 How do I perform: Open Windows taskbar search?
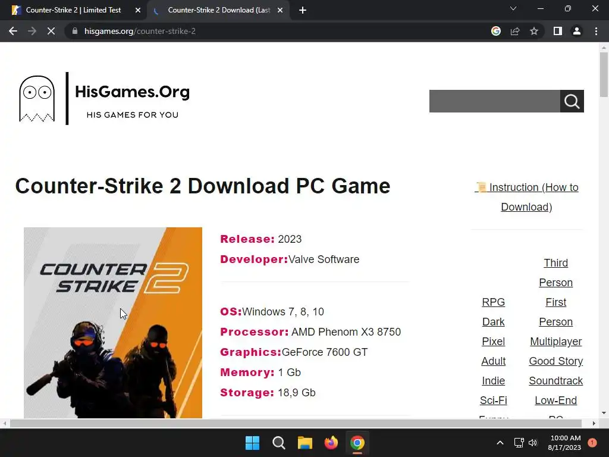[279, 443]
